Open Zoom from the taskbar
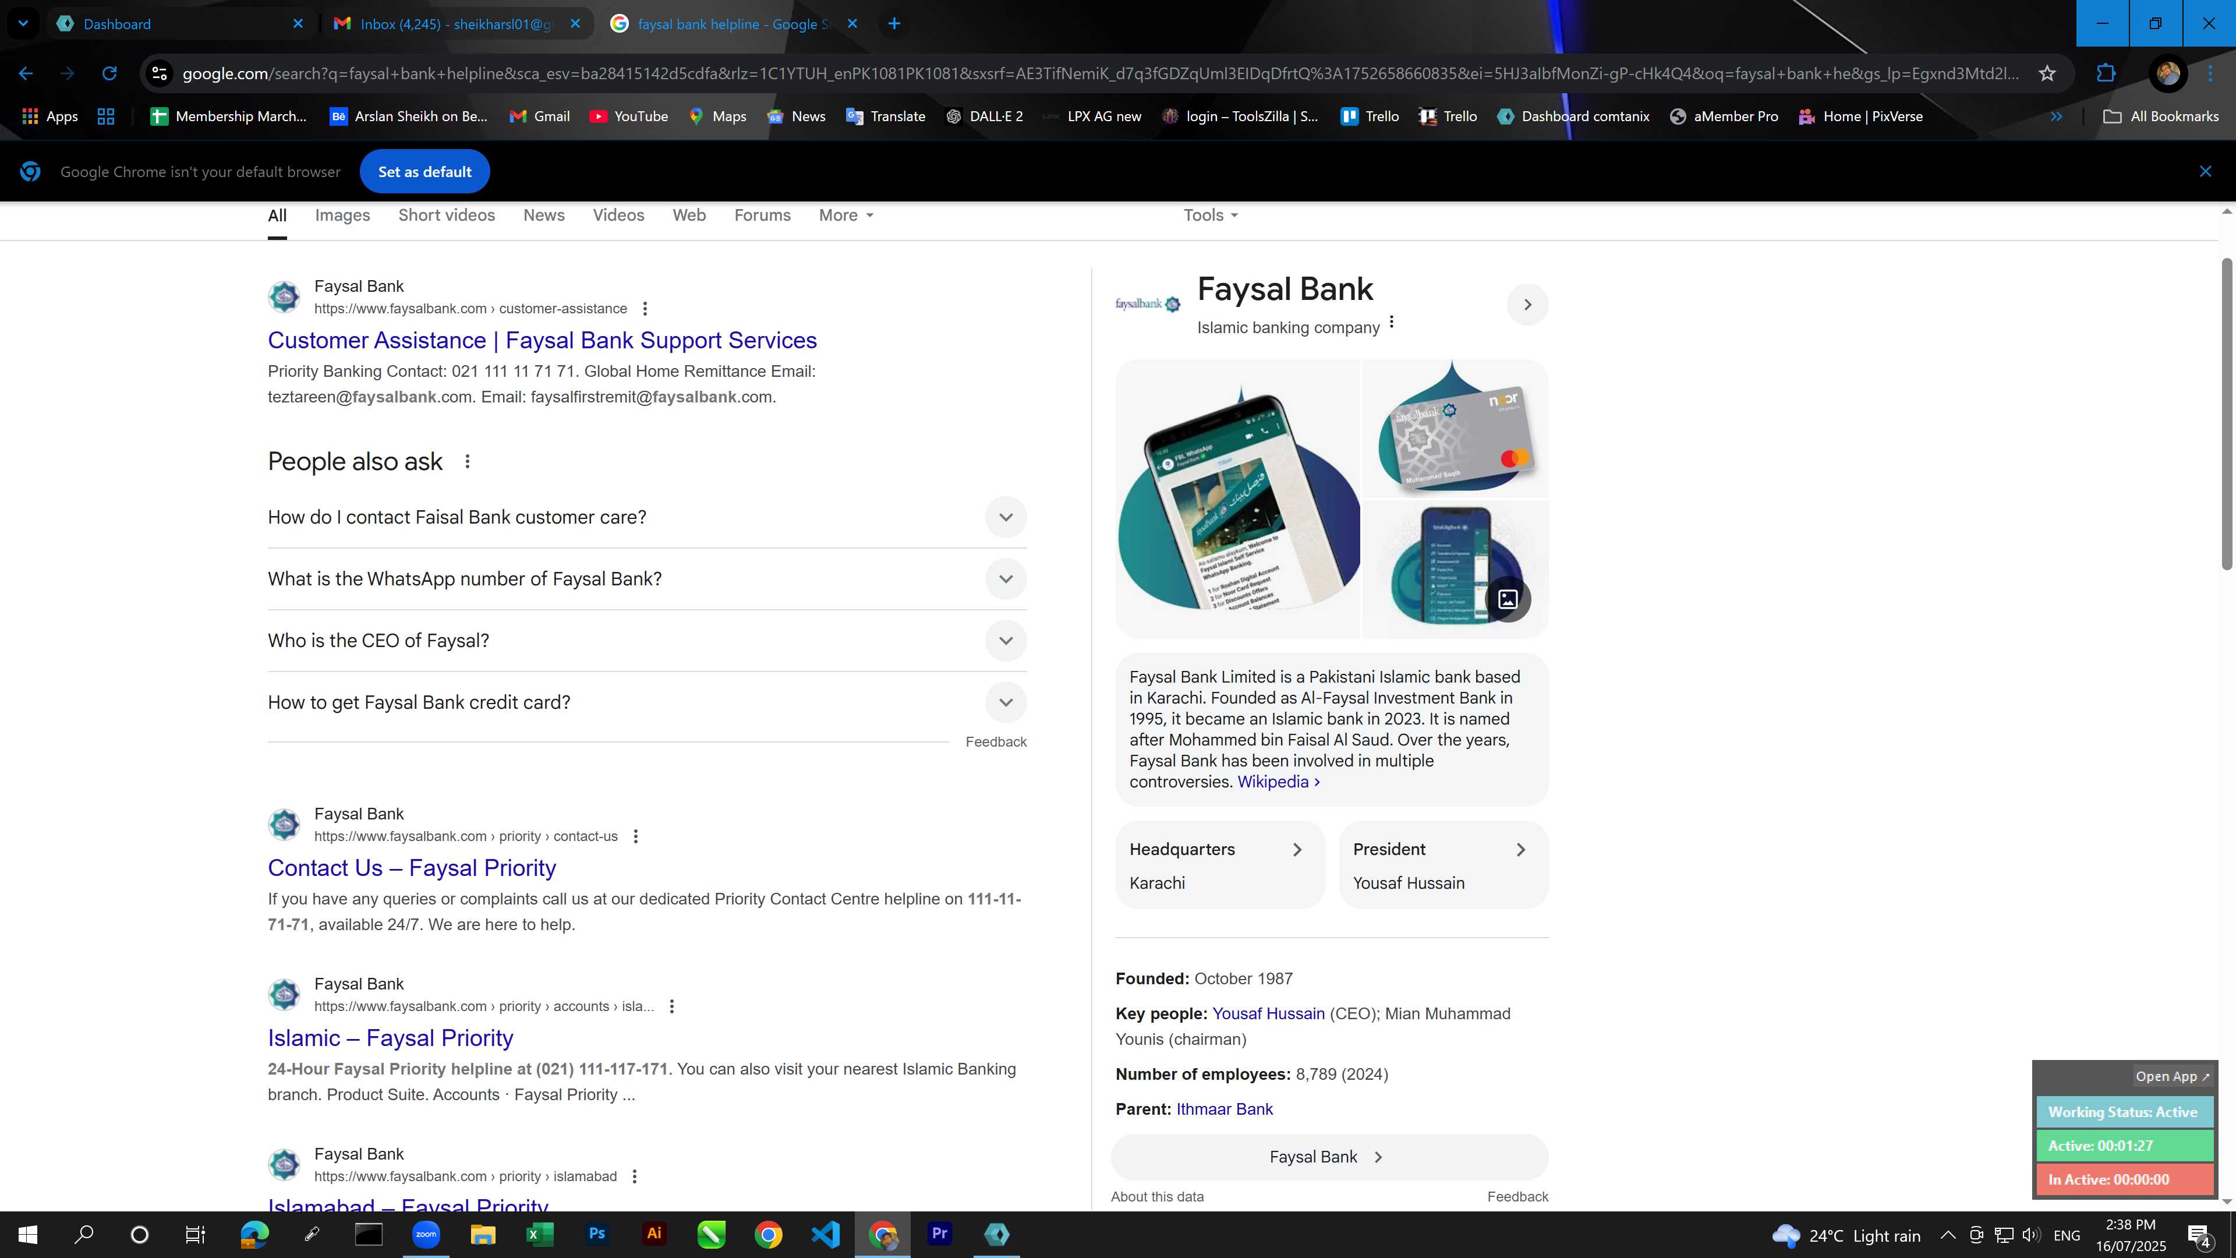Viewport: 2236px width, 1258px height. point(425,1235)
